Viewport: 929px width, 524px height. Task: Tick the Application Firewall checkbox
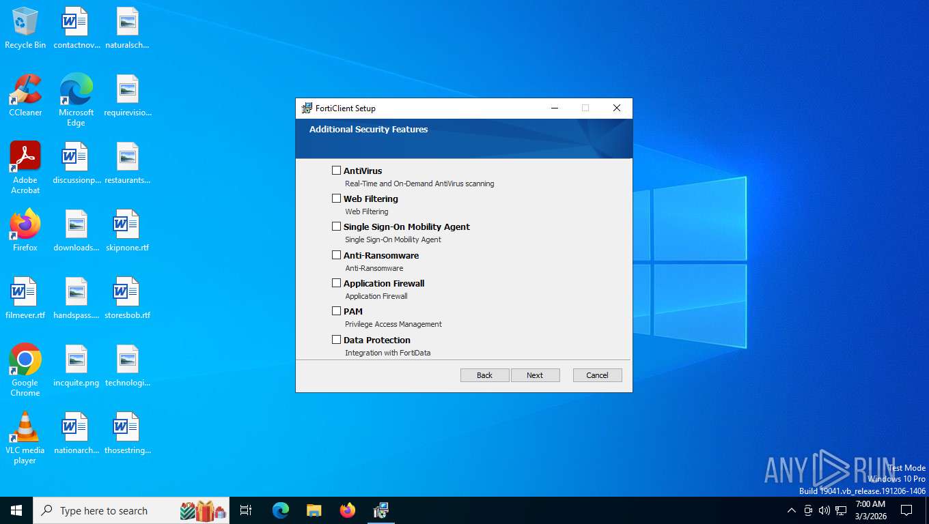tap(336, 283)
